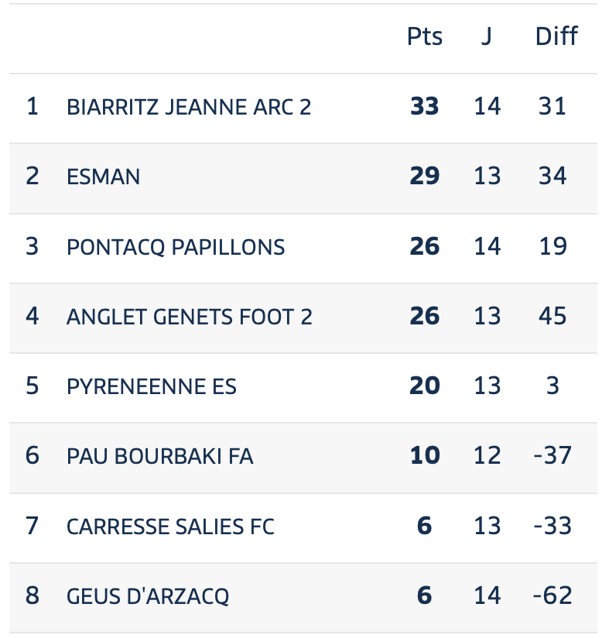Select PYRENEENNE ES in standings
602x638 pixels.
pos(152,386)
